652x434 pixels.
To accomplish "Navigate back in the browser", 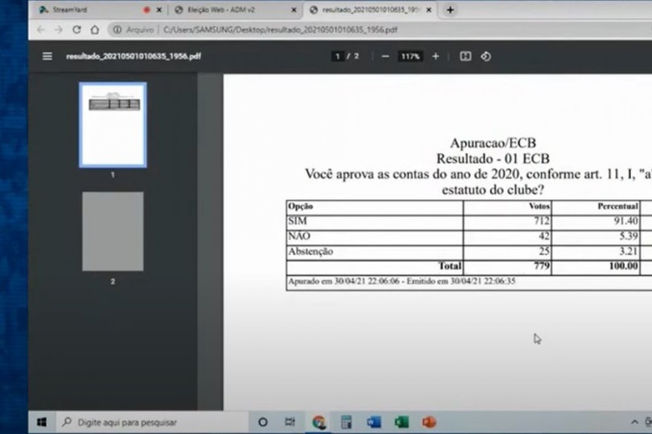I will coord(41,30).
